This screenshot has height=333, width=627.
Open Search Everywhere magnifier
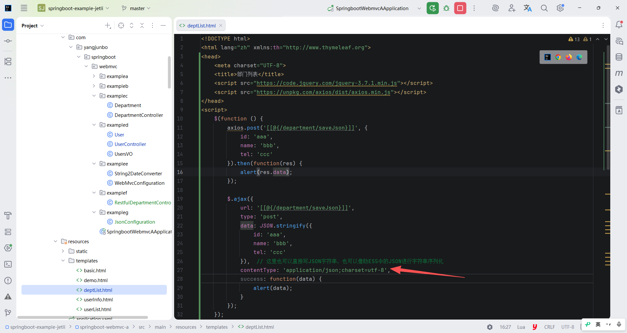544,8
